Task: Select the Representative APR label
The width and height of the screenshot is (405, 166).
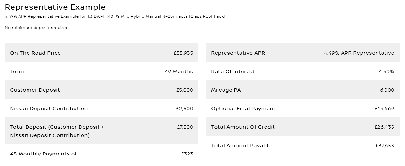Action: pyautogui.click(x=238, y=53)
